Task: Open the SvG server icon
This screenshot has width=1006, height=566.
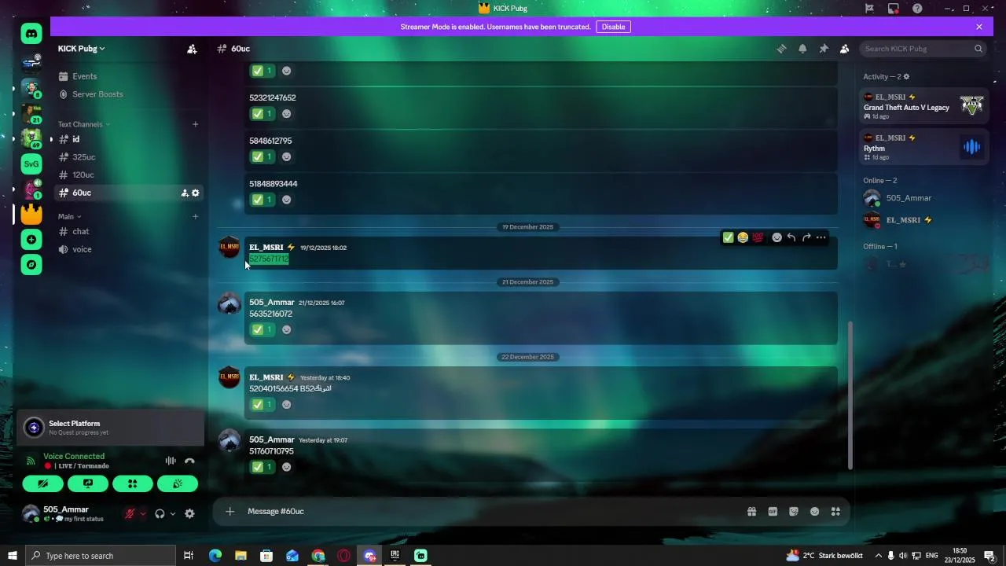Action: point(31,164)
